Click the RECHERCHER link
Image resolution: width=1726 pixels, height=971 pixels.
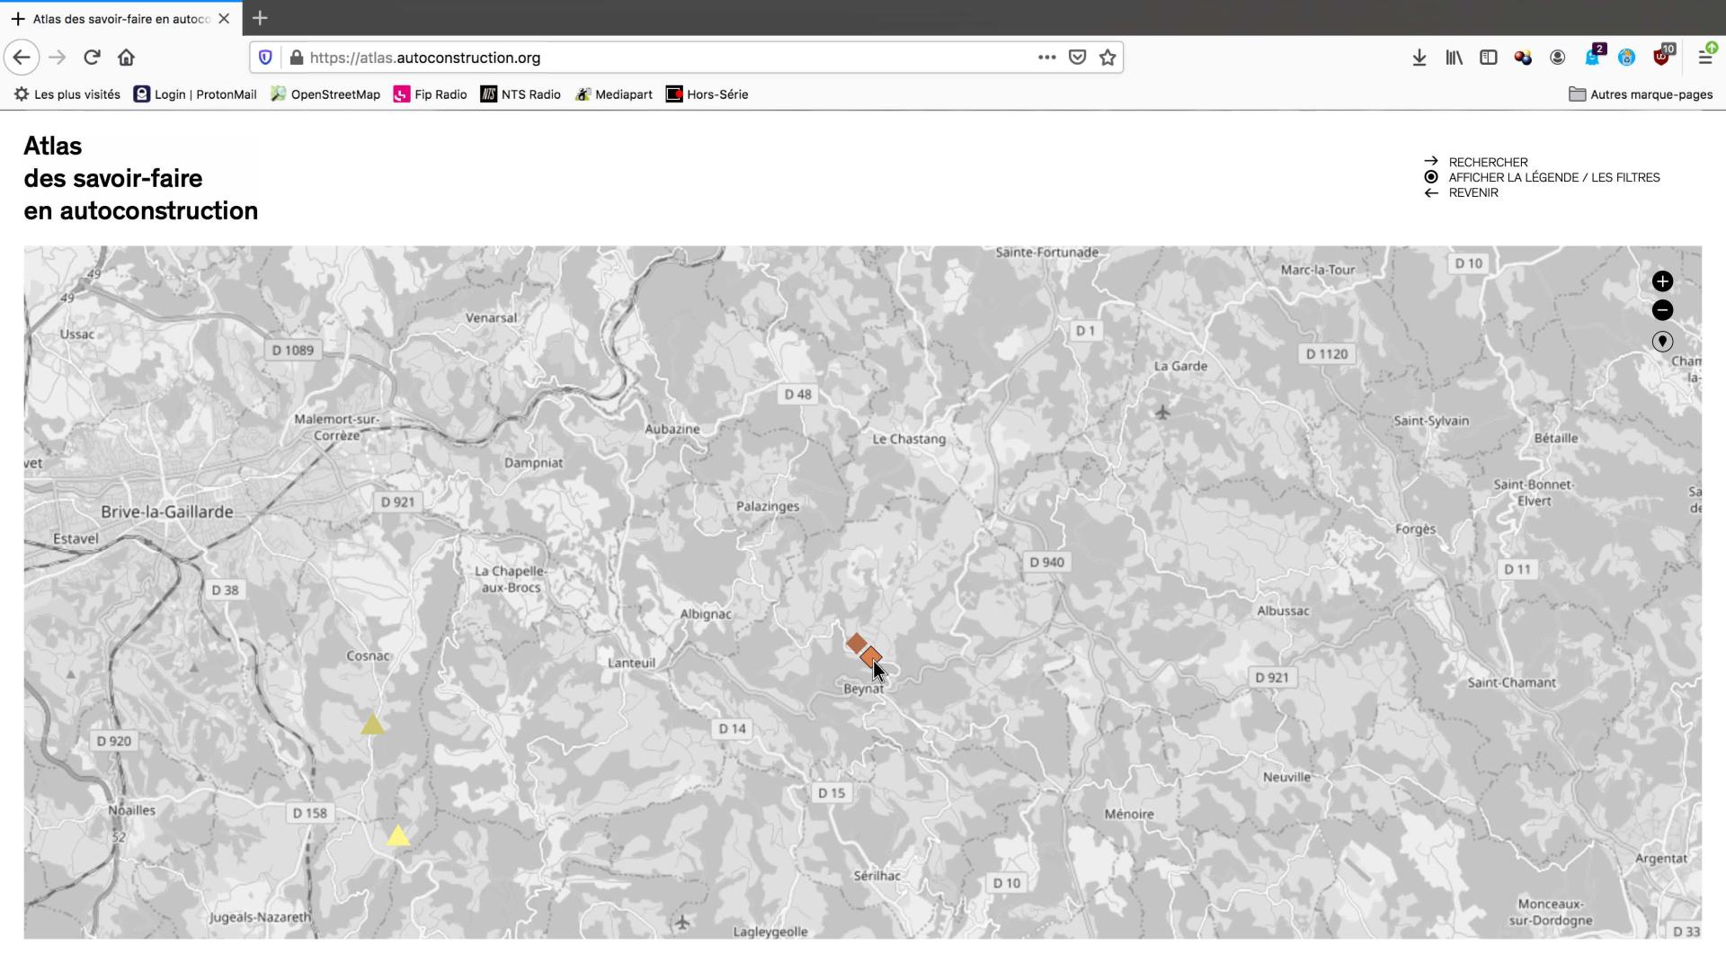(1488, 162)
